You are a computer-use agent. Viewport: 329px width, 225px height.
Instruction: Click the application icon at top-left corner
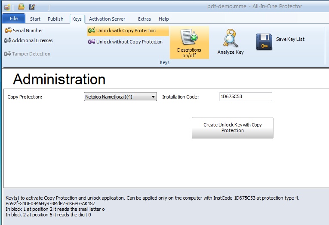pos(7,7)
